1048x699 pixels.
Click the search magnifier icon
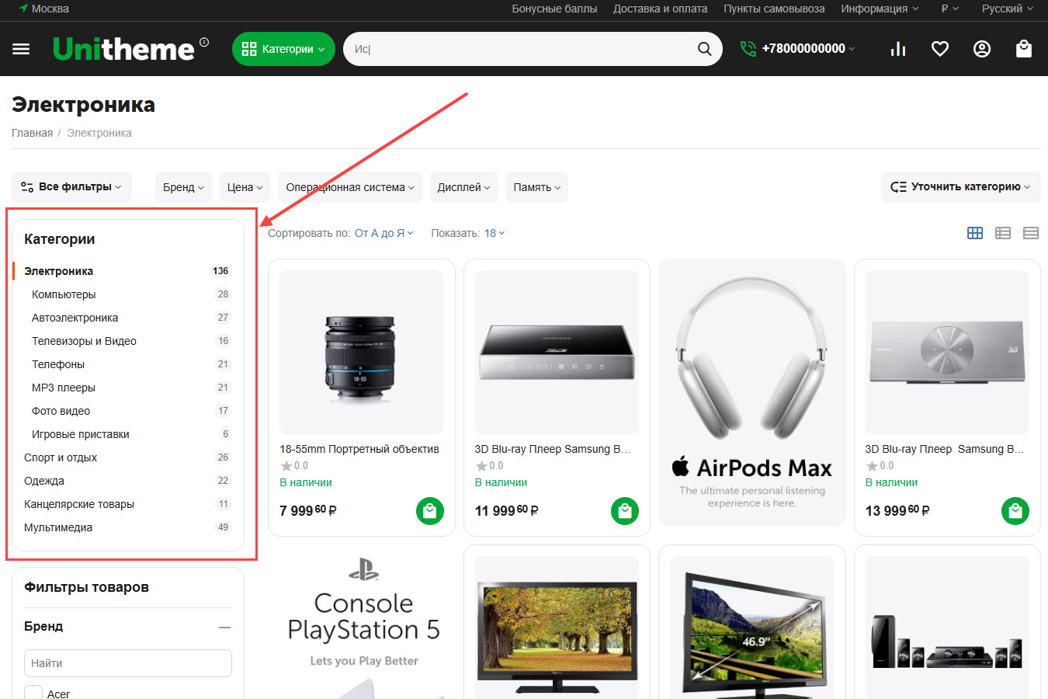click(x=704, y=49)
